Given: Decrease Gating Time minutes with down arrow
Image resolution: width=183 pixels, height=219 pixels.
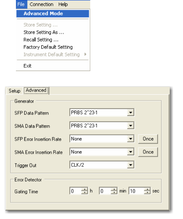Looking at the screenshot, I should pos(114,193).
